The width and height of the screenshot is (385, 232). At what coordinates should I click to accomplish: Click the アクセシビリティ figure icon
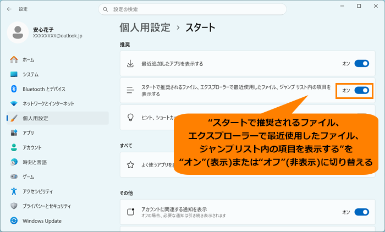click(x=14, y=191)
